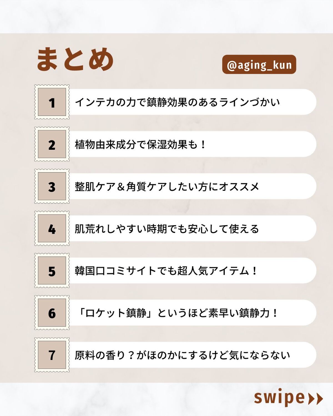333x416 pixels.
Task: Click the number 5 stamp icon
Action: pyautogui.click(x=52, y=271)
